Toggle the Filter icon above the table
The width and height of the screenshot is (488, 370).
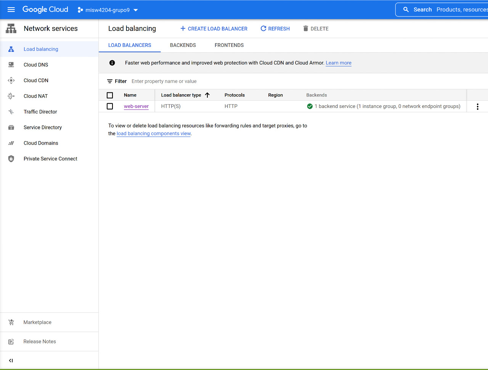(x=109, y=81)
